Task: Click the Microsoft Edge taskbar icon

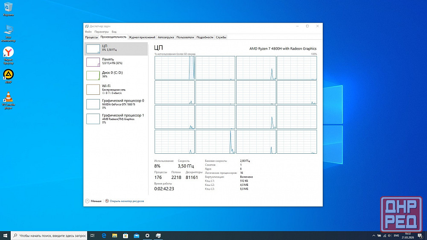Action: tap(104, 236)
